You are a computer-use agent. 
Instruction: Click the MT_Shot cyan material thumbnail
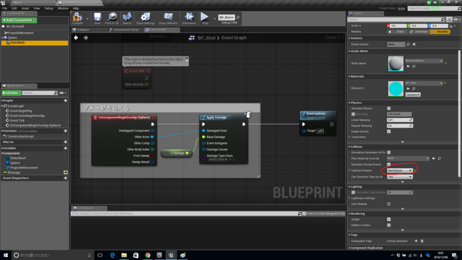(396, 89)
